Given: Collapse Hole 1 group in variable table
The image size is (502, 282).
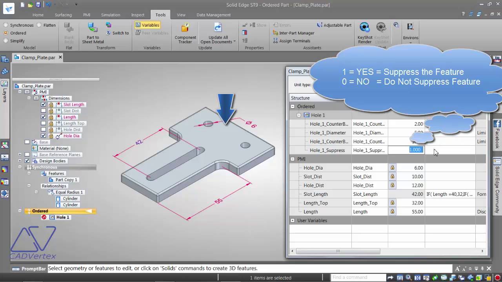Looking at the screenshot, I should click(x=299, y=115).
